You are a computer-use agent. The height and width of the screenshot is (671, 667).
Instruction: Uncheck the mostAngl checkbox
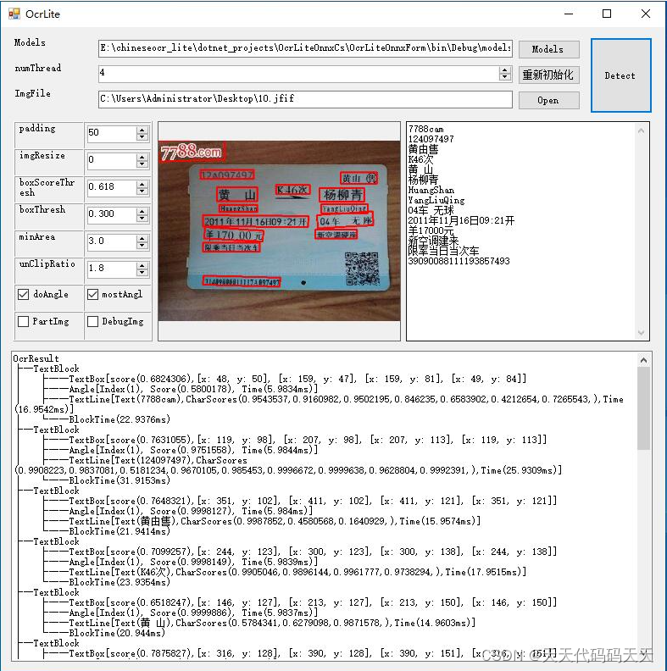(92, 295)
